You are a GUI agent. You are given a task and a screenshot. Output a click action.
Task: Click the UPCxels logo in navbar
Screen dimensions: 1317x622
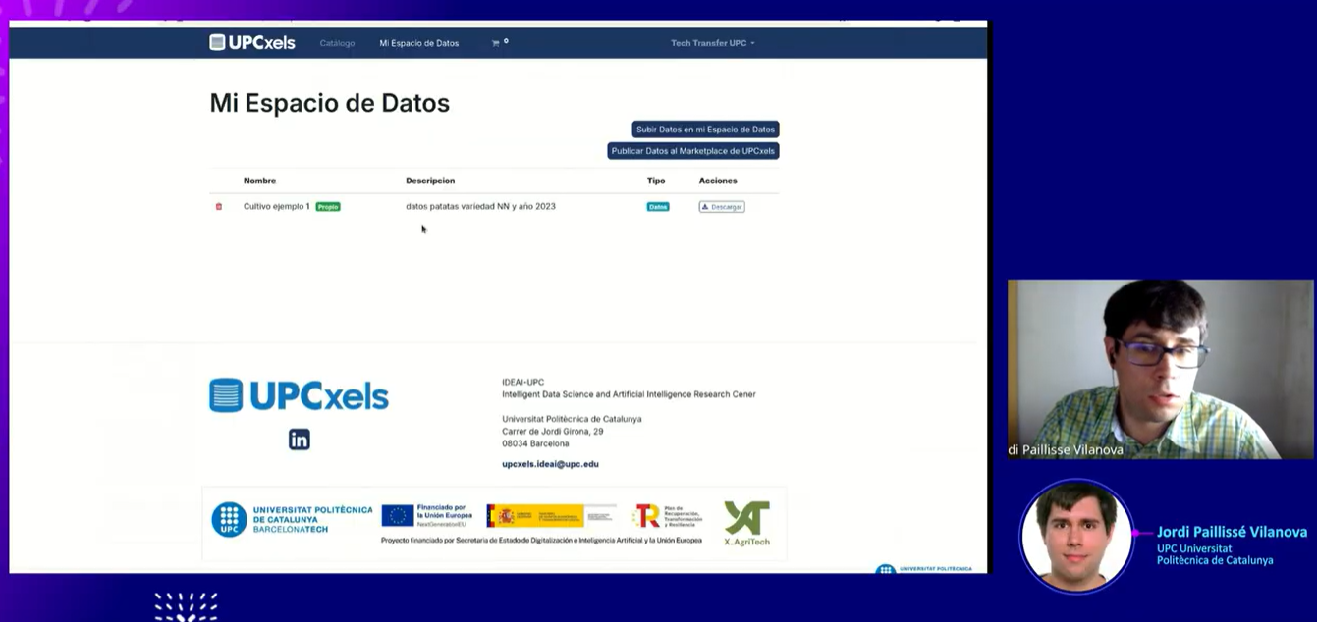click(x=252, y=42)
